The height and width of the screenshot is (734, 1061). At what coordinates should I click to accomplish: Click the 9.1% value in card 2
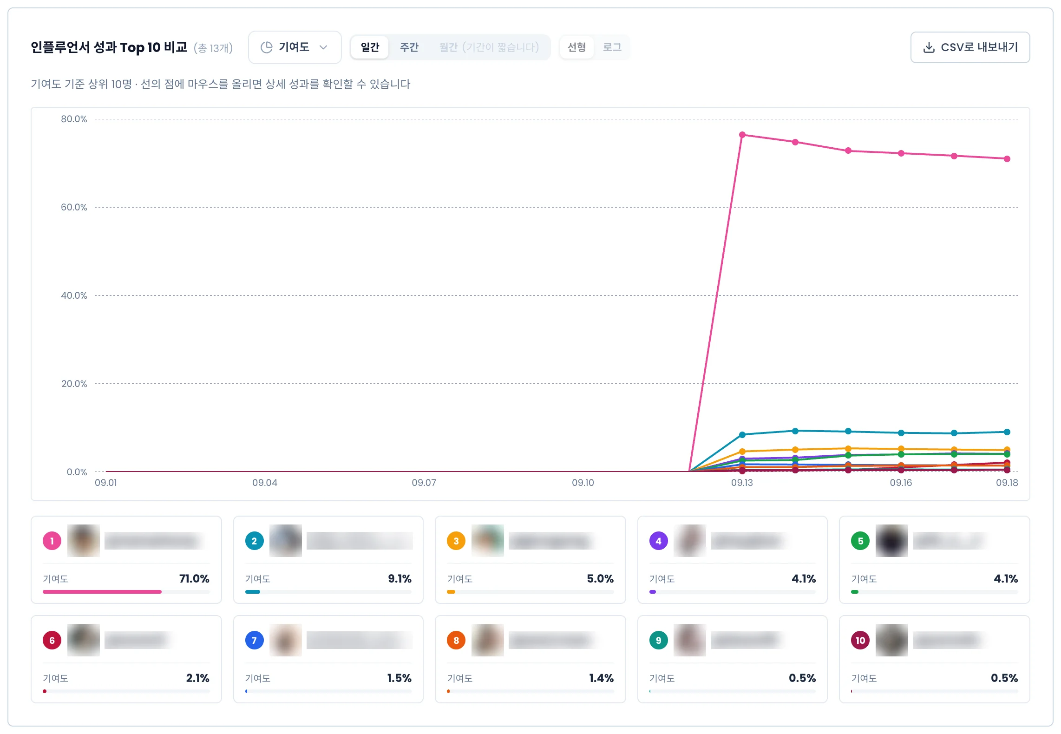400,579
